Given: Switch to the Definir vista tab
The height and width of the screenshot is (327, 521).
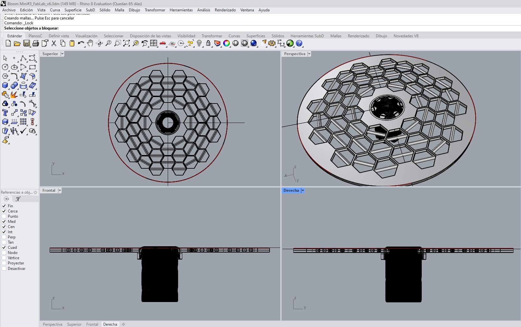Looking at the screenshot, I should coord(59,36).
